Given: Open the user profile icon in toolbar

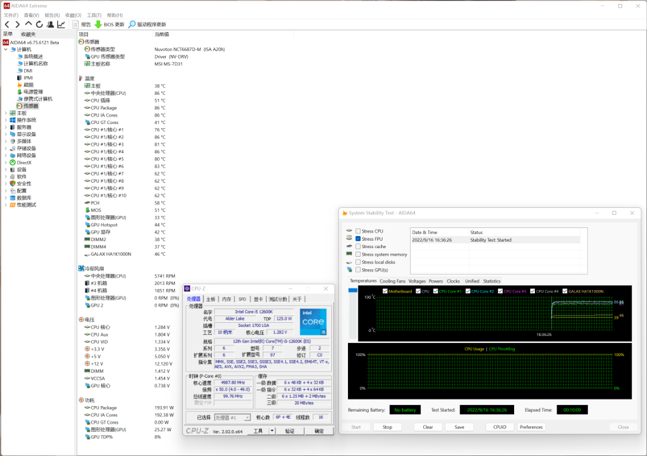Looking at the screenshot, I should pos(50,24).
